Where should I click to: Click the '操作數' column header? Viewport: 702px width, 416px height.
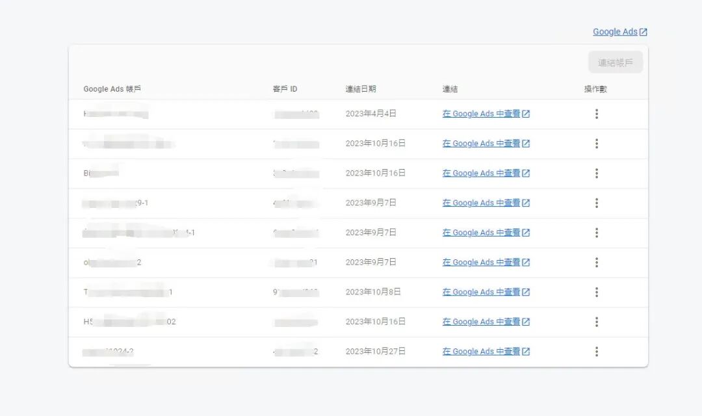pyautogui.click(x=595, y=88)
